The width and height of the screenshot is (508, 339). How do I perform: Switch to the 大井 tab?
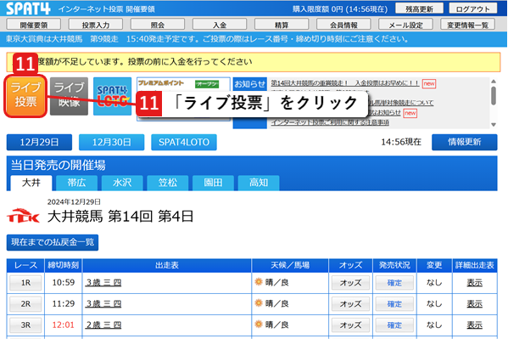point(31,183)
